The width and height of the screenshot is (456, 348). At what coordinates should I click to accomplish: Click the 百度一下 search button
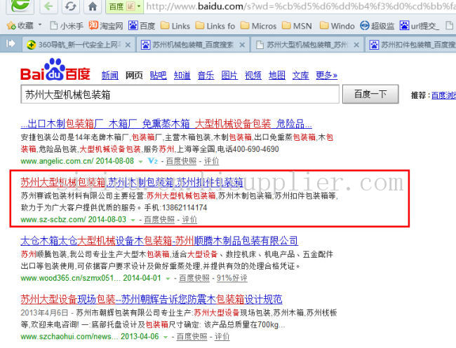click(370, 94)
